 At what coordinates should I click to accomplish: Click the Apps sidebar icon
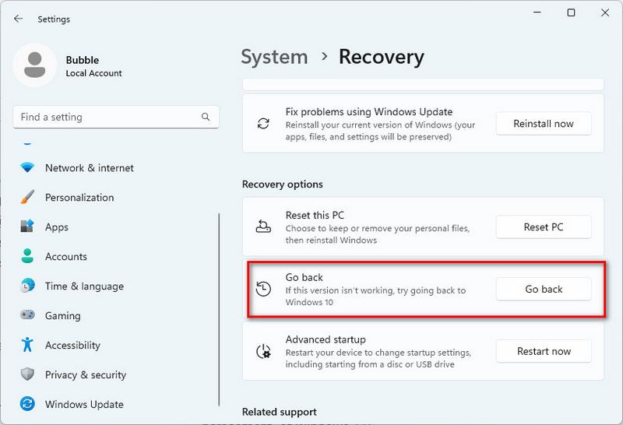[27, 227]
